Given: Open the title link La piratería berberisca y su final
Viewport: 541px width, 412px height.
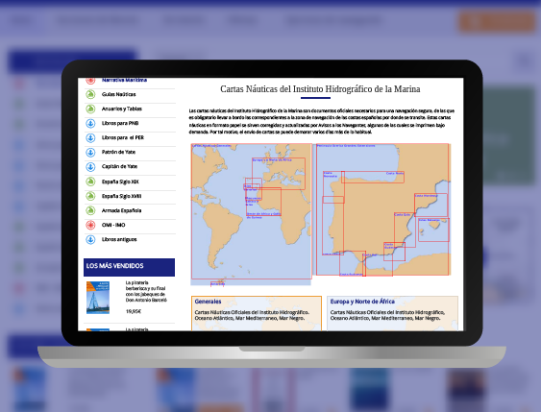Looking at the screenshot, I should (x=146, y=291).
